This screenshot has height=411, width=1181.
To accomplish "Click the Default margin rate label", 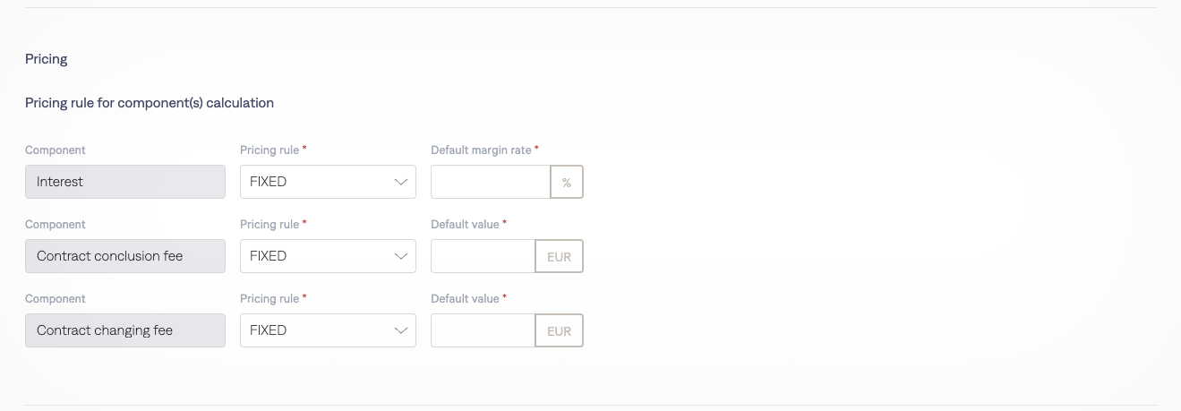I will (482, 150).
